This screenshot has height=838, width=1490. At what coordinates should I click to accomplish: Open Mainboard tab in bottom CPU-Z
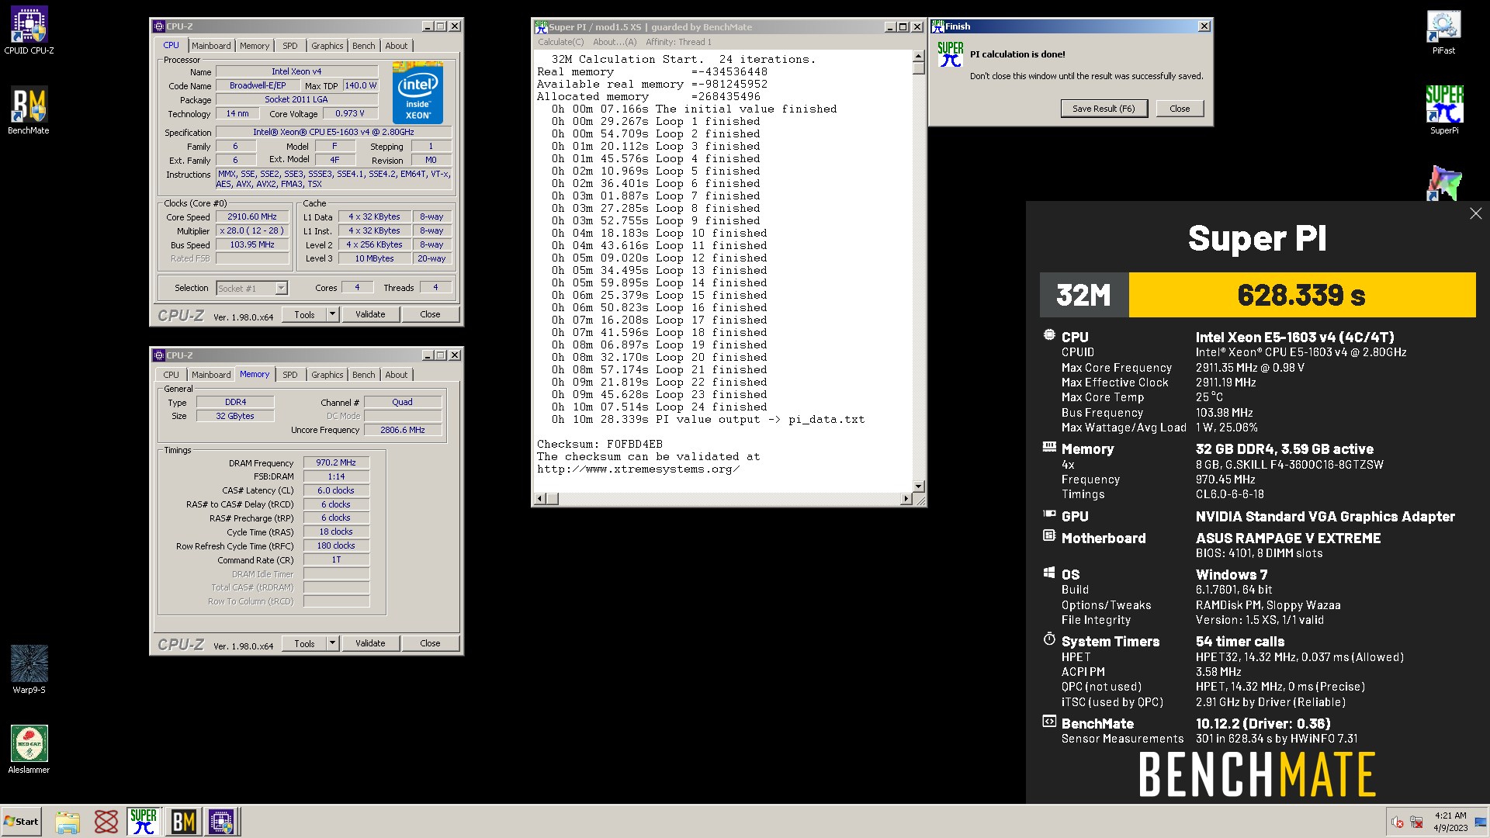211,375
